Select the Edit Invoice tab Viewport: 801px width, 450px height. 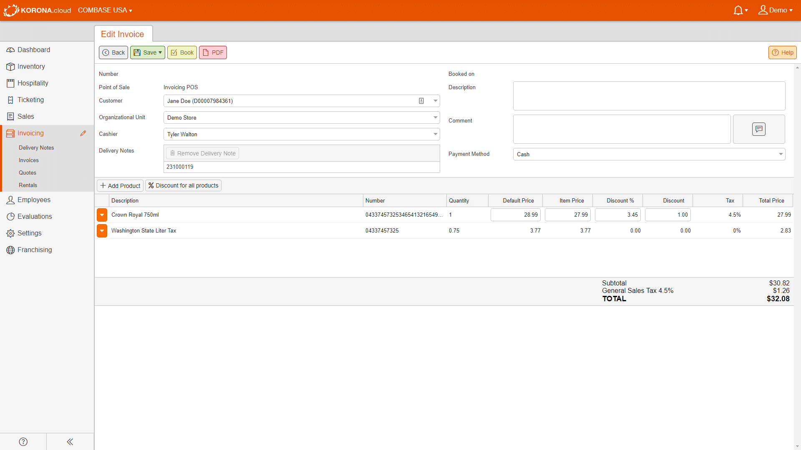(x=123, y=34)
